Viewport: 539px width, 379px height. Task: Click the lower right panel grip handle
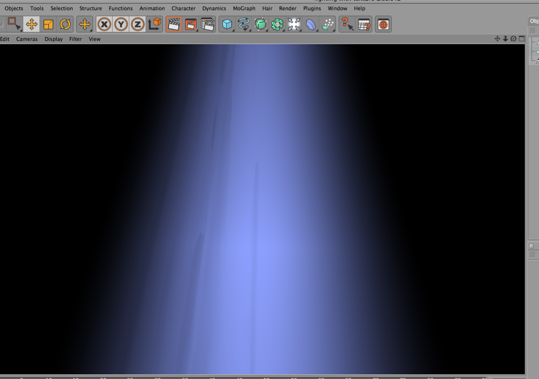(x=532, y=255)
